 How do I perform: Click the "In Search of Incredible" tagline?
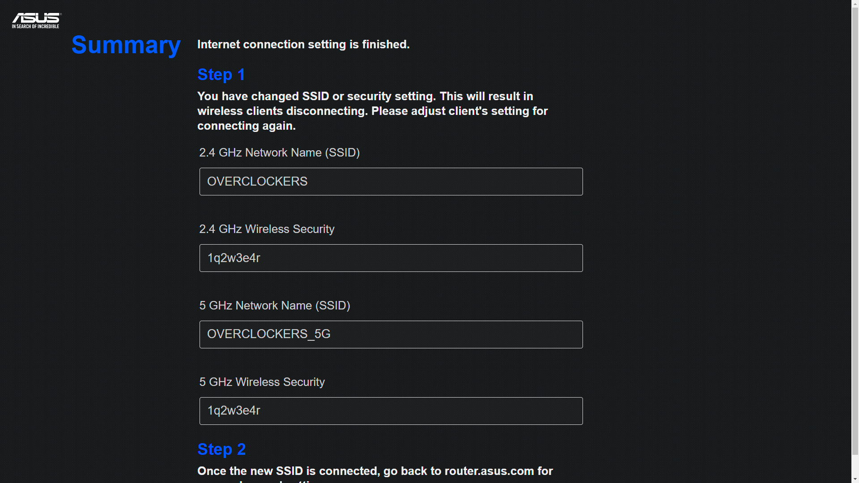click(36, 27)
